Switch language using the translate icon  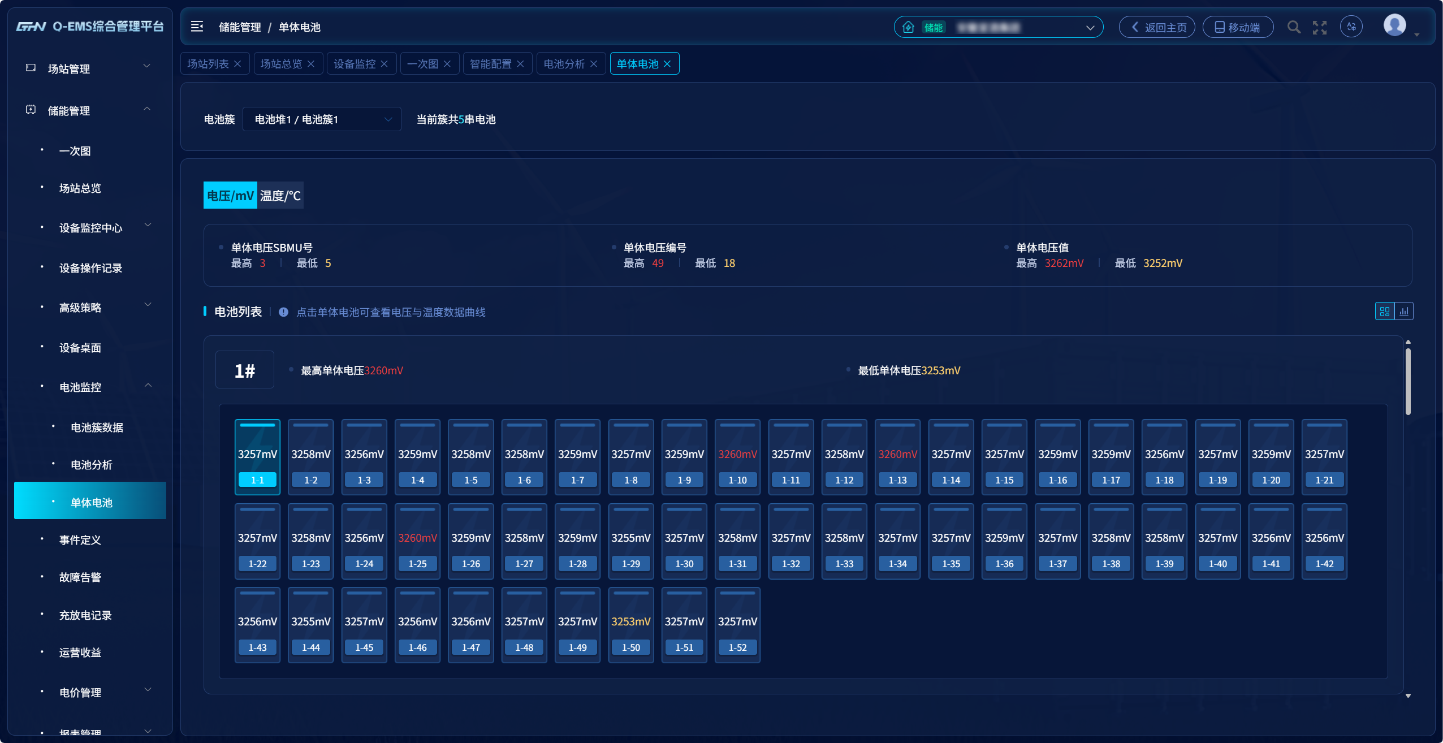coord(1352,27)
